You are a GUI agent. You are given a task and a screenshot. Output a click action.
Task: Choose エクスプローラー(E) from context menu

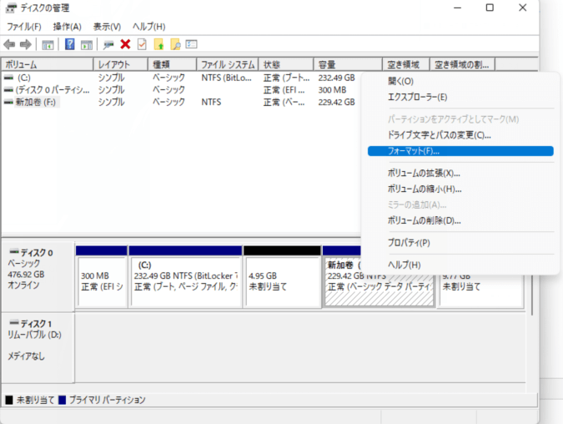460,97
